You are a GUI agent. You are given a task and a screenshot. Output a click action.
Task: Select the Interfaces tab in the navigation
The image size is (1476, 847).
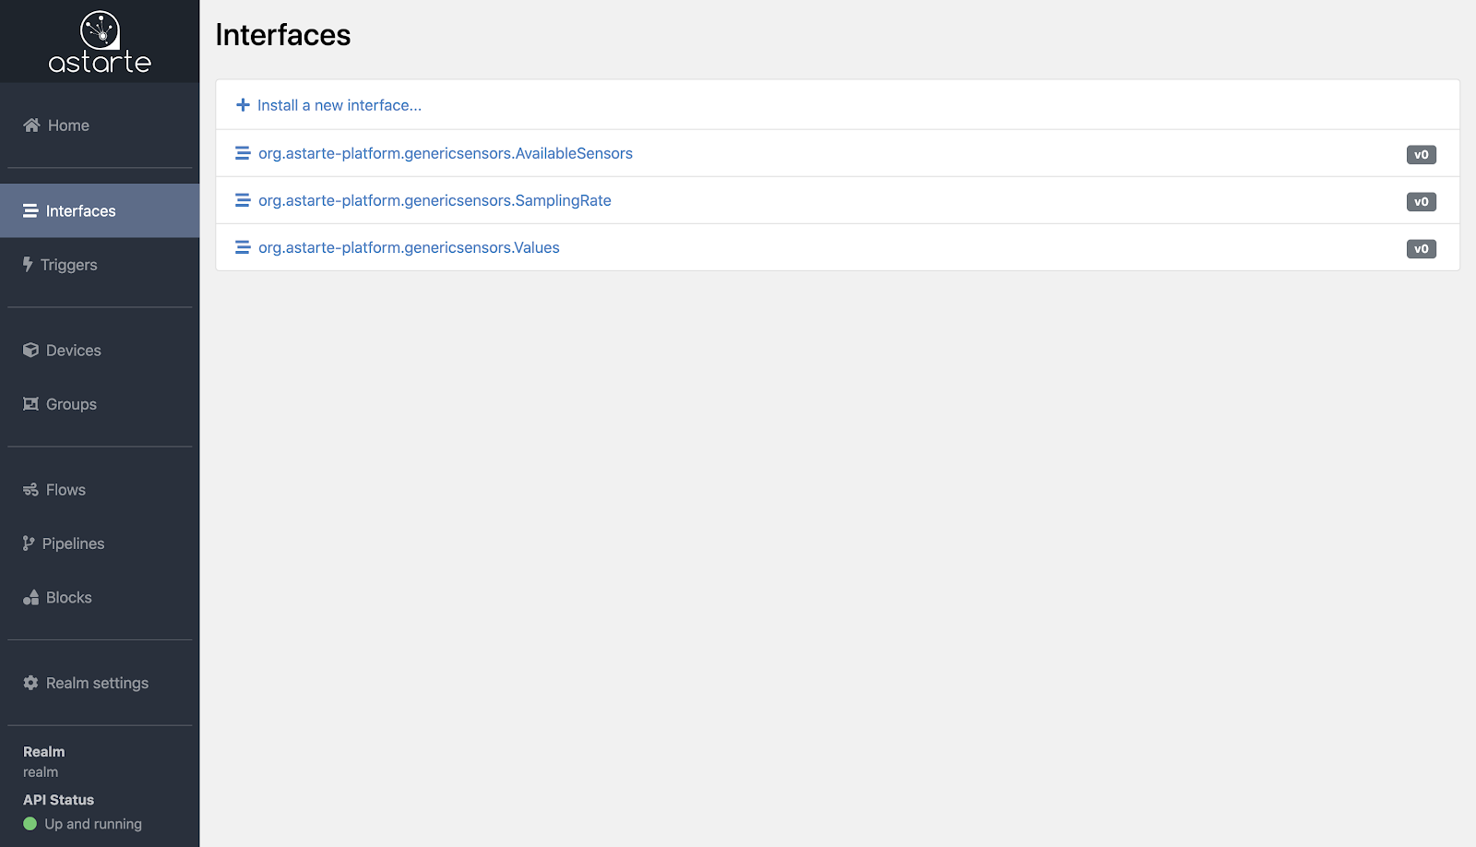(x=80, y=210)
